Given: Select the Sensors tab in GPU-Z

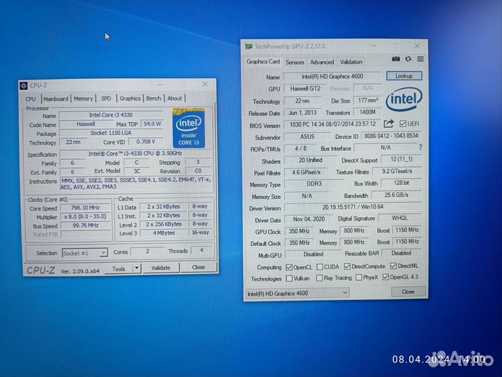Looking at the screenshot, I should pyautogui.click(x=295, y=62).
